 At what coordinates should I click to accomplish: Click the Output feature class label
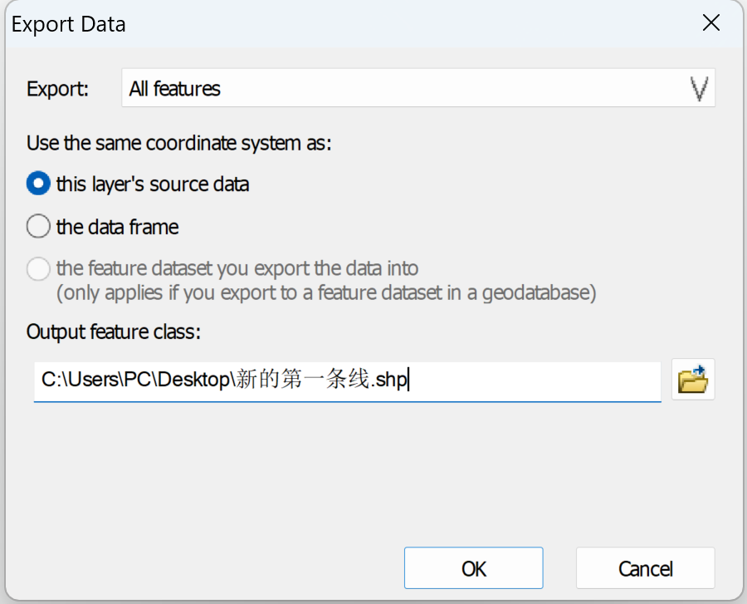click(x=114, y=332)
